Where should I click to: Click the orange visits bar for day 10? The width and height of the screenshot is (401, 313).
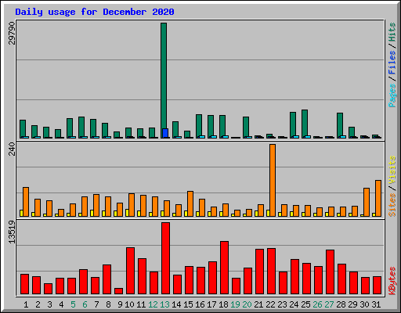pyautogui.click(x=132, y=205)
